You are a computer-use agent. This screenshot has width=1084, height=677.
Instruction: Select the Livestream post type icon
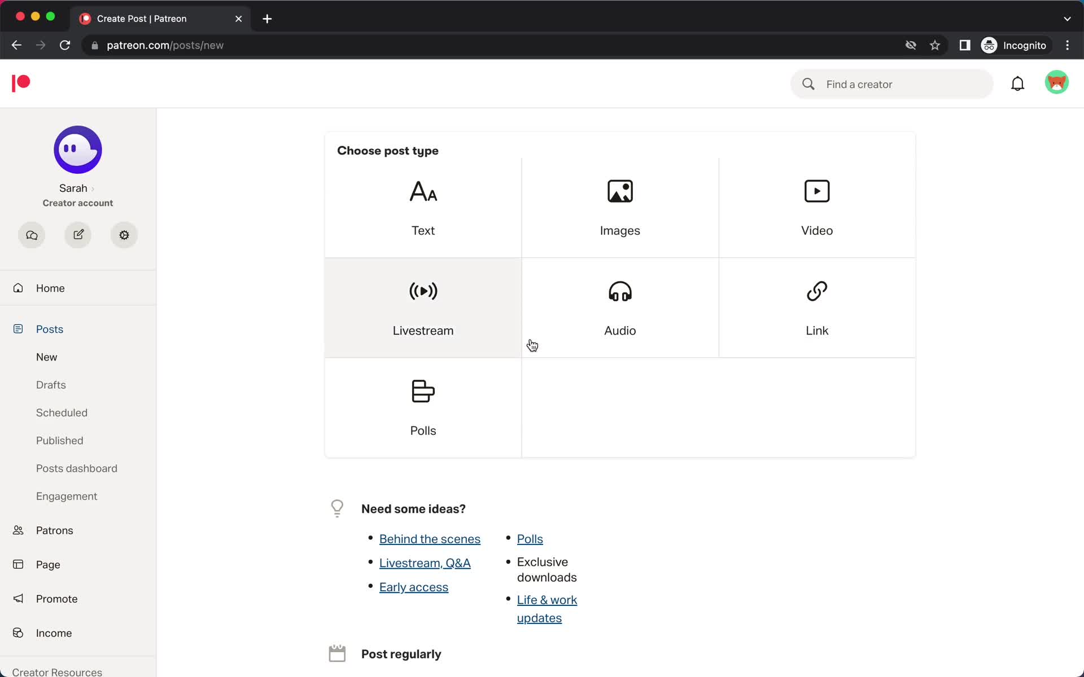tap(423, 292)
